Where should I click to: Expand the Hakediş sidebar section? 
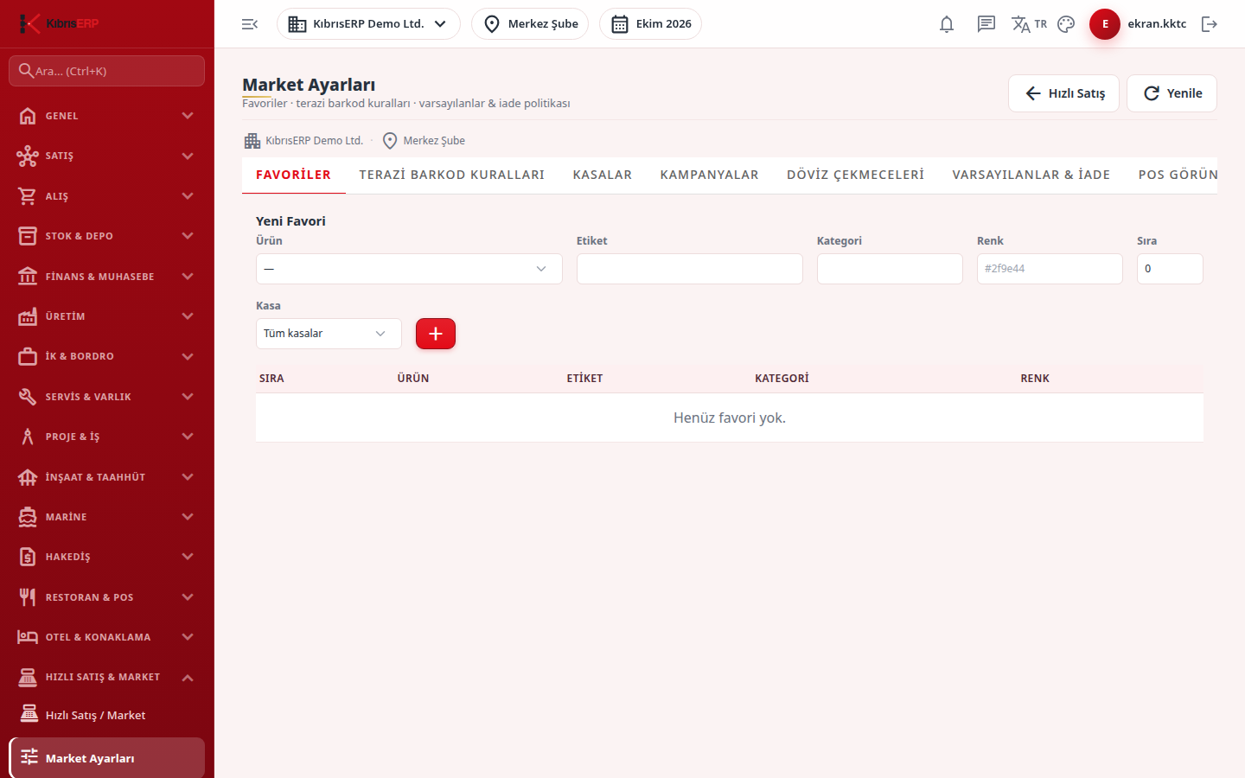tap(107, 557)
